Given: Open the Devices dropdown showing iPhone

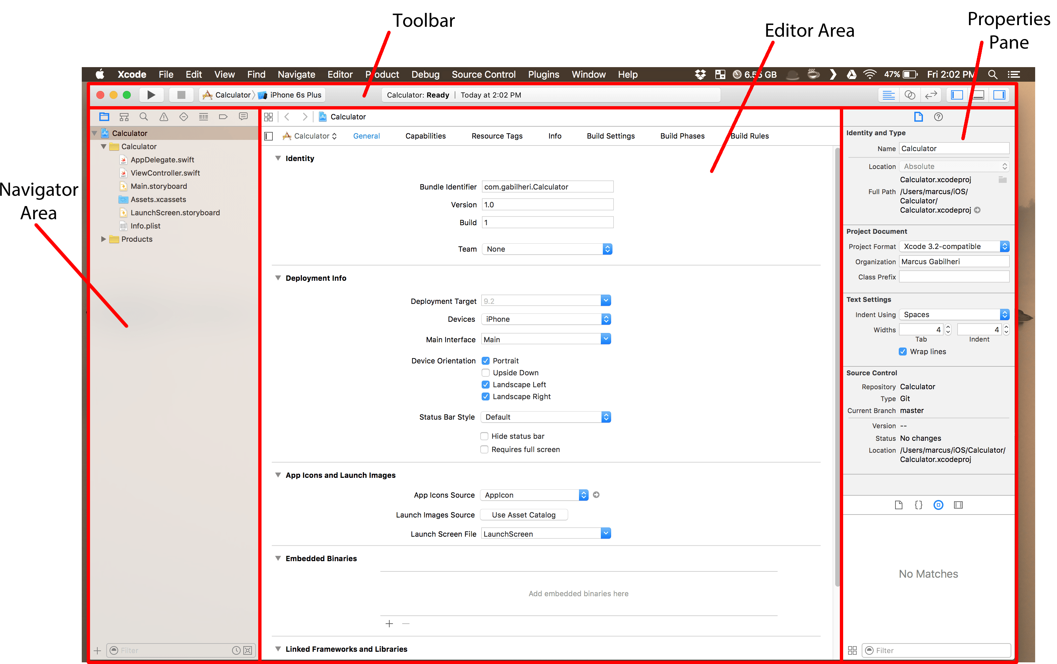Looking at the screenshot, I should pos(546,319).
